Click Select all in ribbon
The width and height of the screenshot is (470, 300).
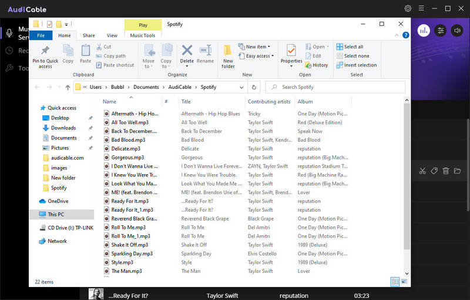click(350, 47)
